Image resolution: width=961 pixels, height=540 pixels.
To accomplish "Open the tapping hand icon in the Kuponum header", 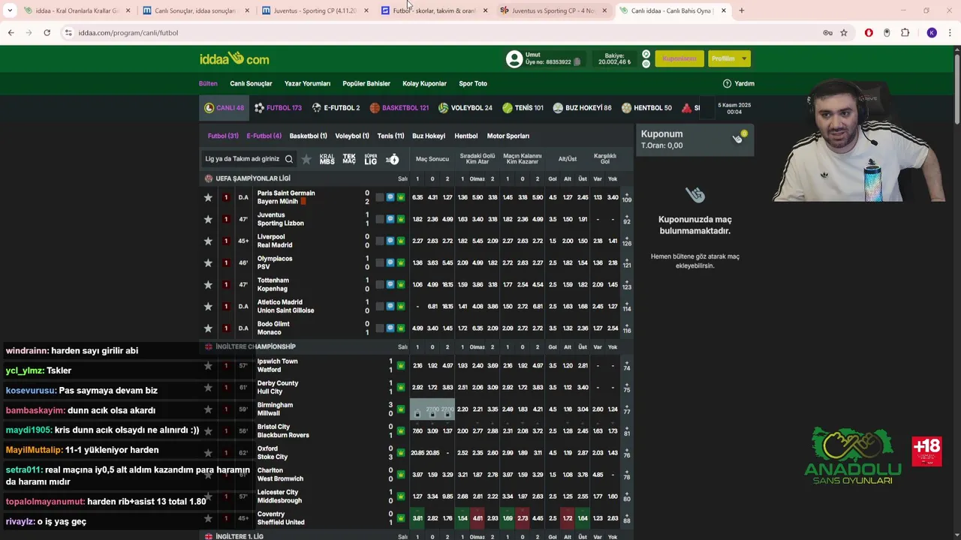I will coord(738,138).
